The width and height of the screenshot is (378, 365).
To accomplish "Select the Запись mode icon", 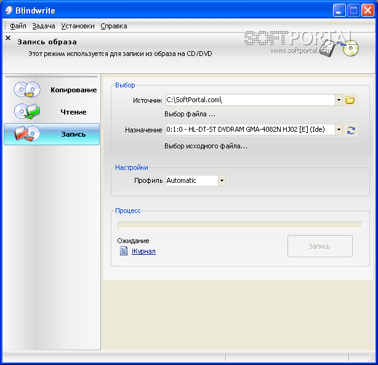I will (x=26, y=134).
